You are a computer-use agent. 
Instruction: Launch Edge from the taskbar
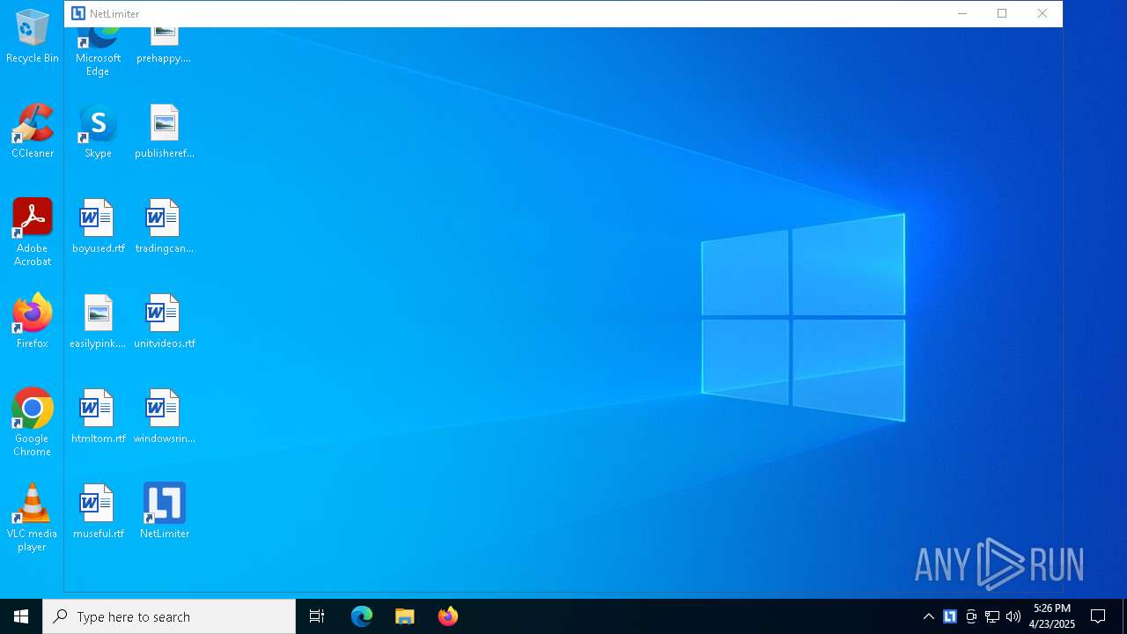point(362,616)
